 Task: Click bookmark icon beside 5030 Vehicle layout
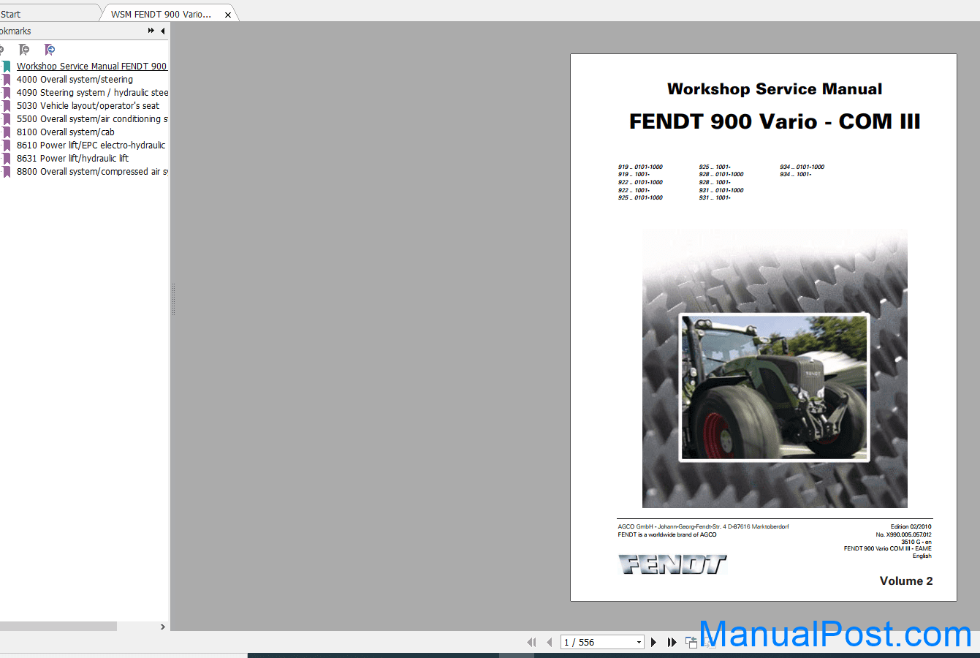click(7, 106)
